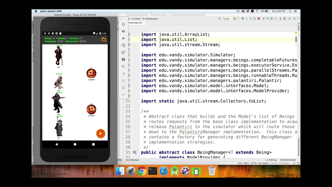Click Git: master branch selector
332x187 pixels.
(x=264, y=163)
